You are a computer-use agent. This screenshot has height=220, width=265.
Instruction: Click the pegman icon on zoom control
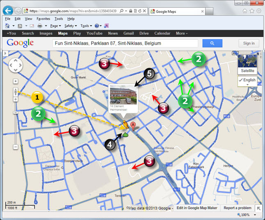pyautogui.click(x=16, y=92)
